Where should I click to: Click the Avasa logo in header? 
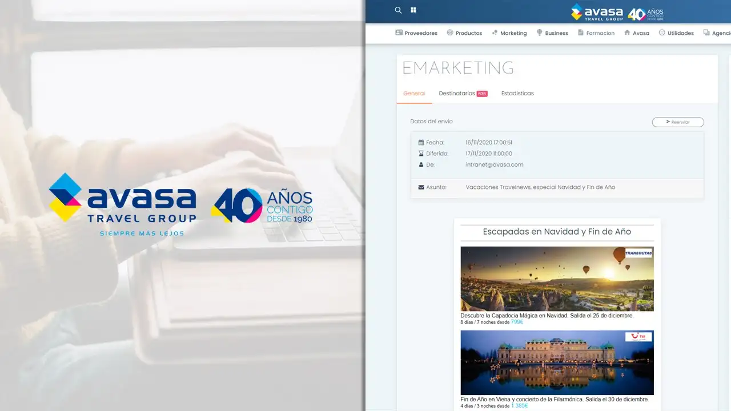pyautogui.click(x=617, y=12)
